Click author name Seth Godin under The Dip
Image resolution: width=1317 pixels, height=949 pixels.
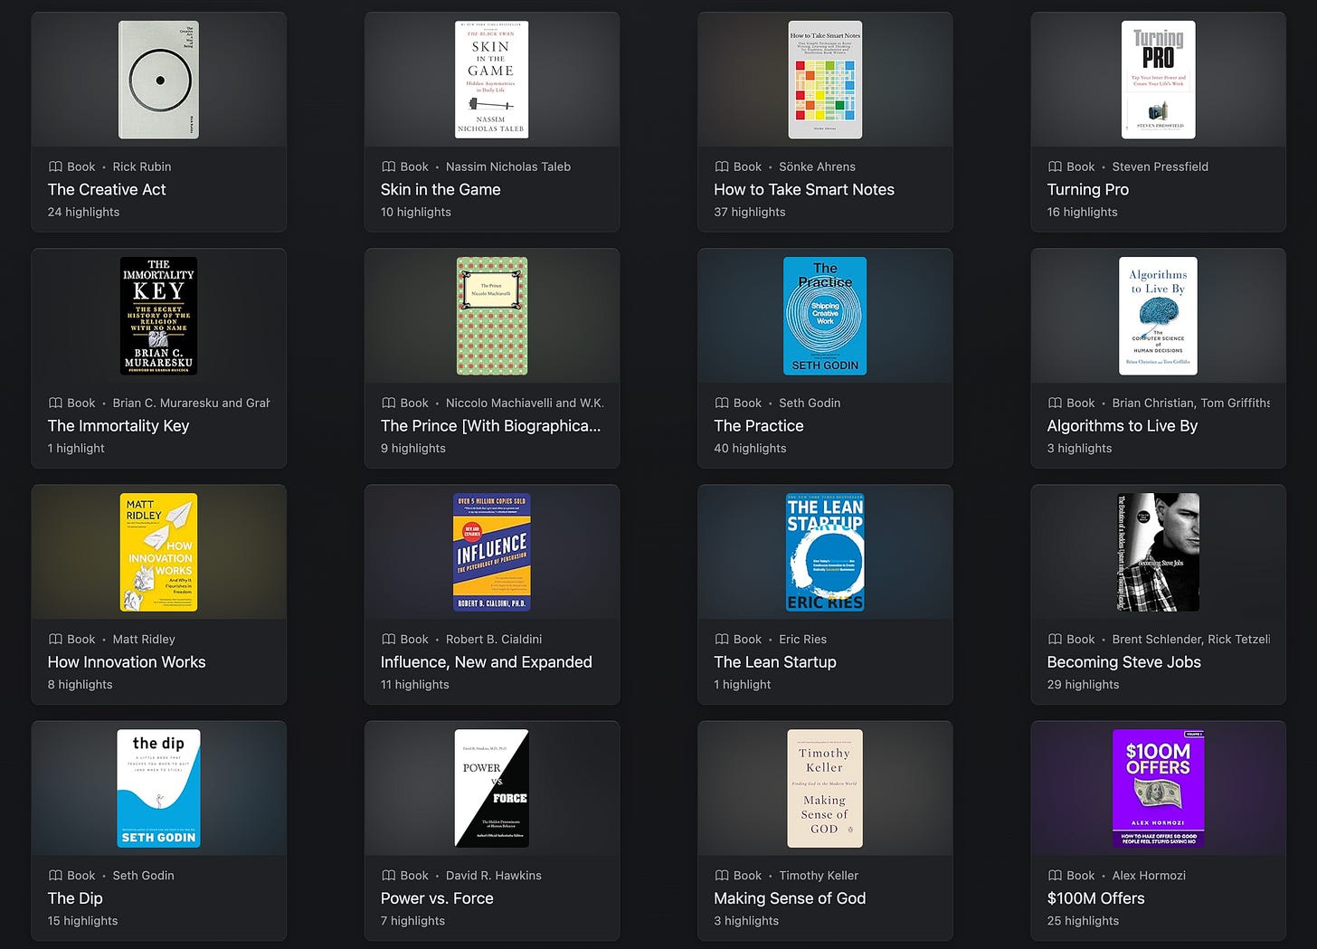pos(144,875)
